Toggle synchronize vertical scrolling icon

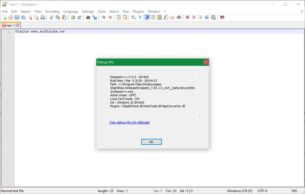pos(119,17)
